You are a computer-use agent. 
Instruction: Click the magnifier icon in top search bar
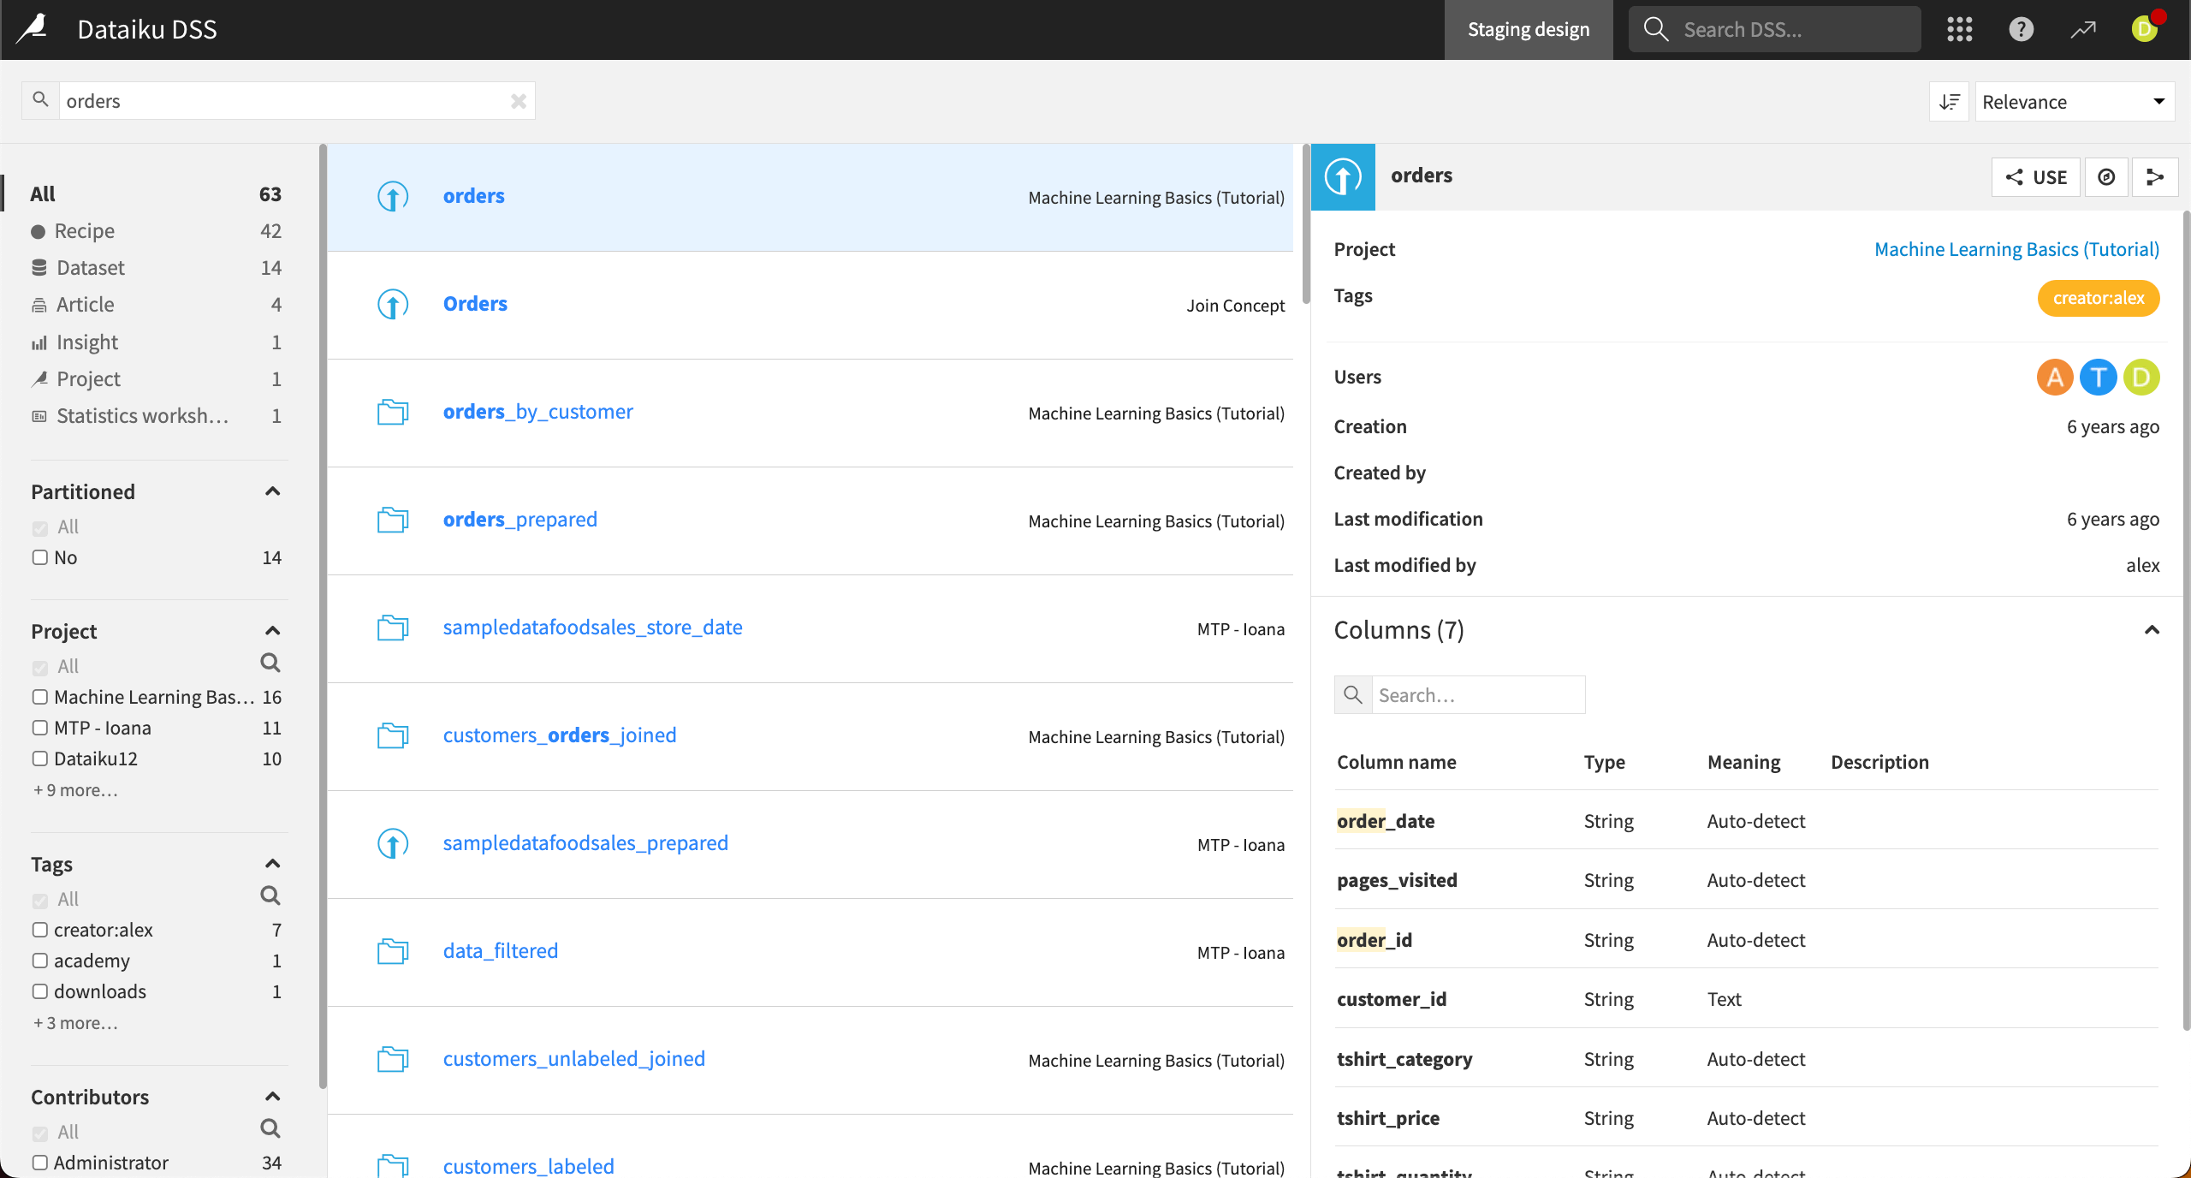point(1656,29)
